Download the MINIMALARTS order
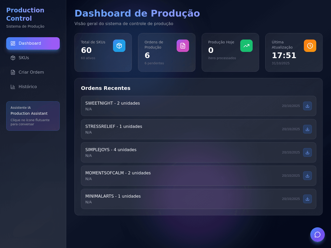The image size is (331, 248). point(307,199)
